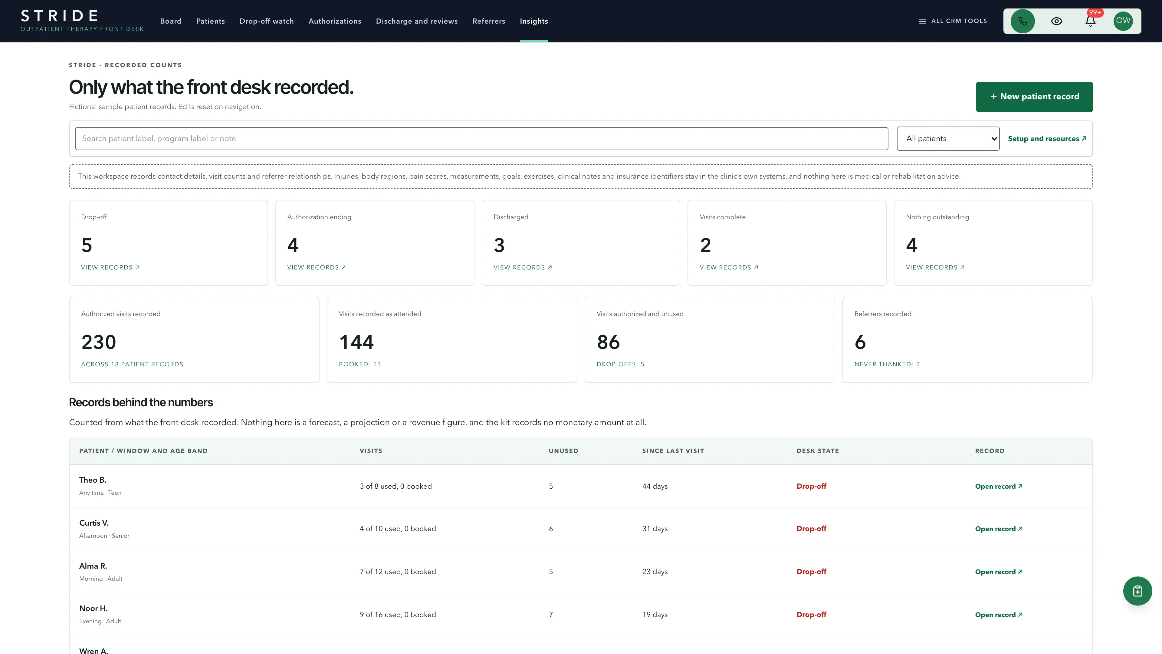
Task: View records for Visits complete card
Action: click(728, 267)
